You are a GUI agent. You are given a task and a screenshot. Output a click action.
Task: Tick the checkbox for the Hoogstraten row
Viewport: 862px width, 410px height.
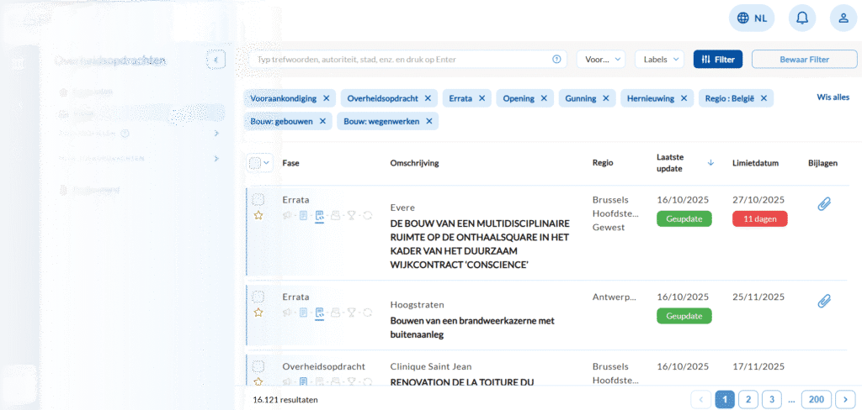[258, 297]
